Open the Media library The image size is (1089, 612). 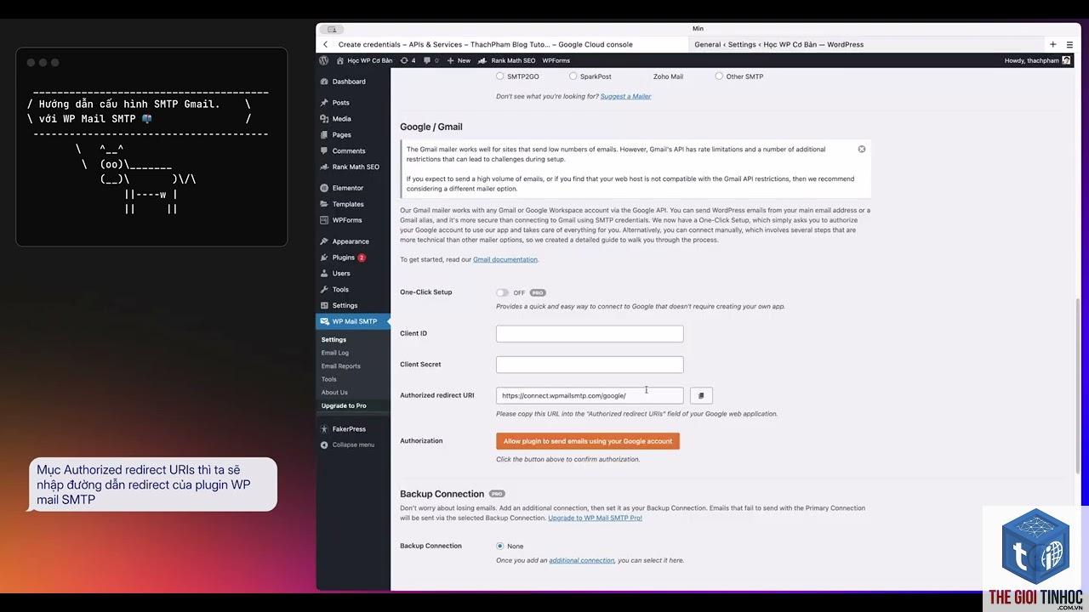point(341,119)
